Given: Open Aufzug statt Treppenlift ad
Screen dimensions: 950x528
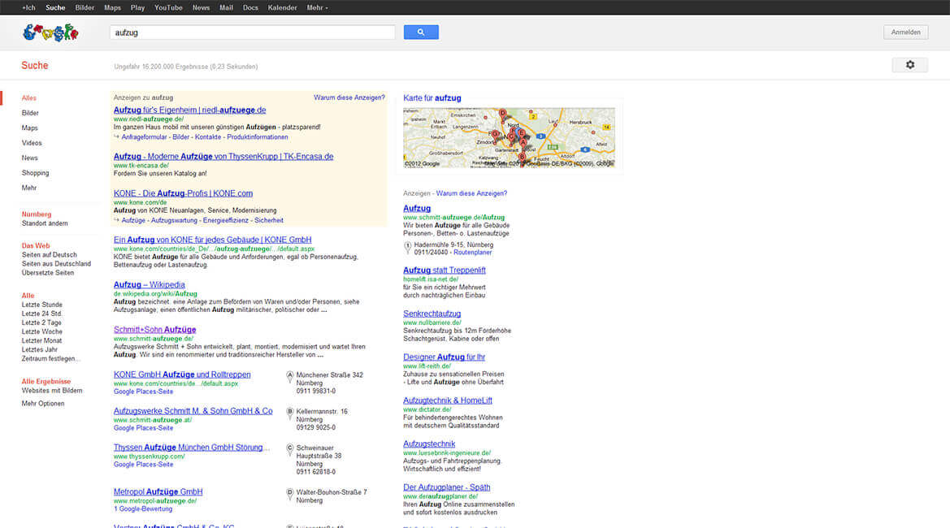Looking at the screenshot, I should [444, 270].
